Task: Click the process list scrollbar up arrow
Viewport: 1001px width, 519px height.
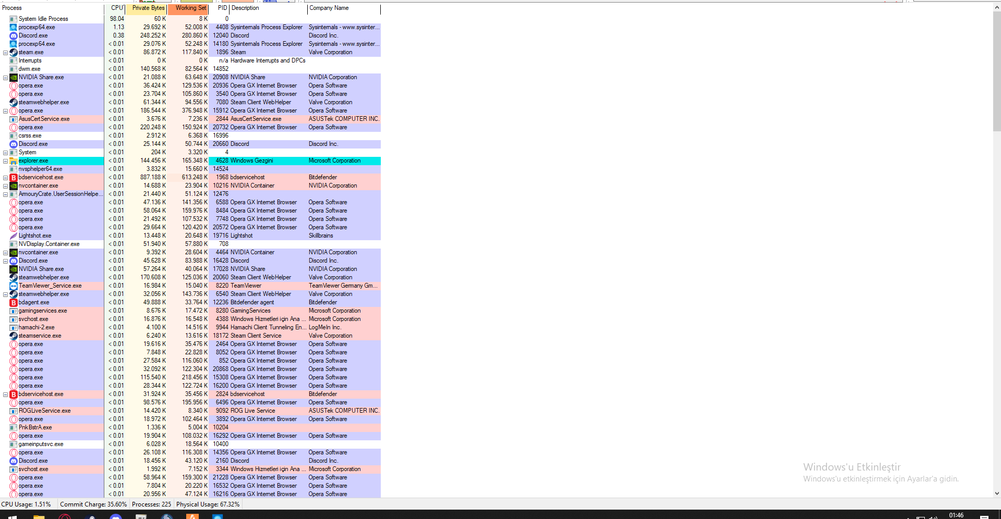Action: (997, 8)
